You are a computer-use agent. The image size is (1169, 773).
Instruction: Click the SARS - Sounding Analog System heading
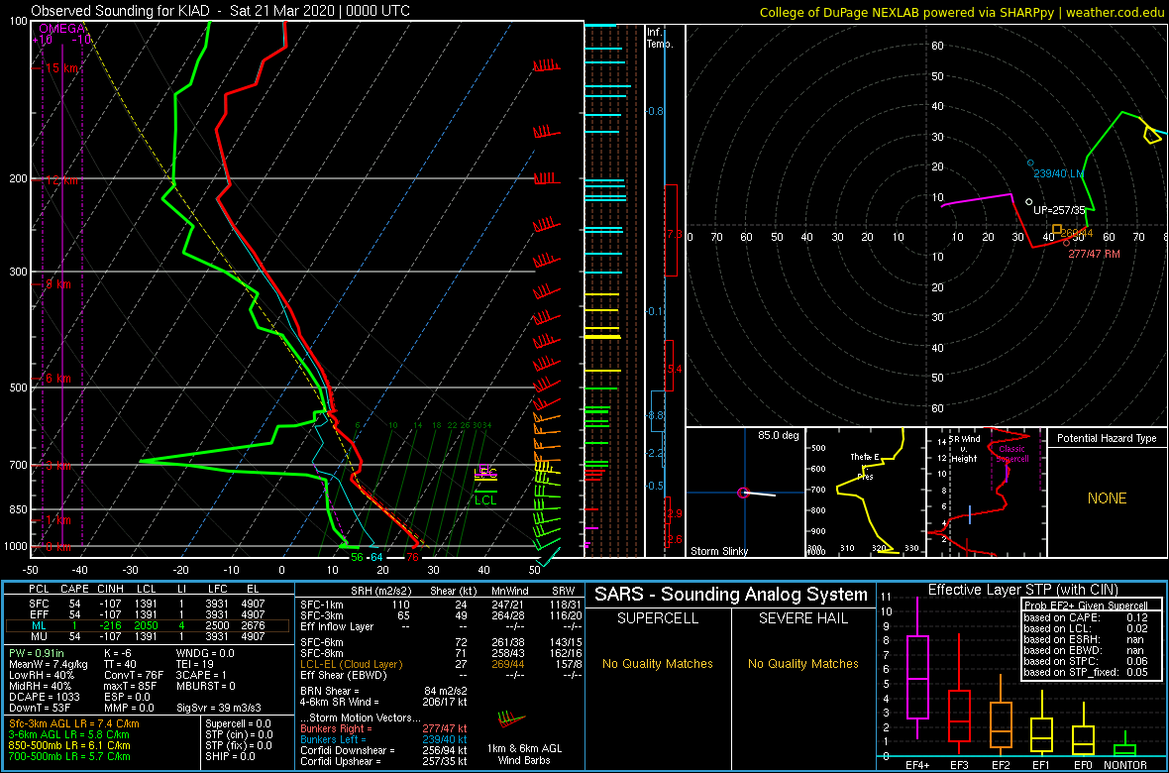(731, 596)
